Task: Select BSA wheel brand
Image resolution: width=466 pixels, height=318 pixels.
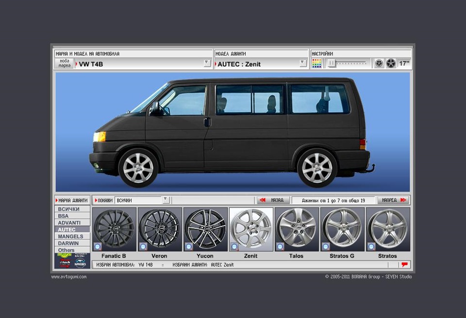Action: click(x=72, y=216)
